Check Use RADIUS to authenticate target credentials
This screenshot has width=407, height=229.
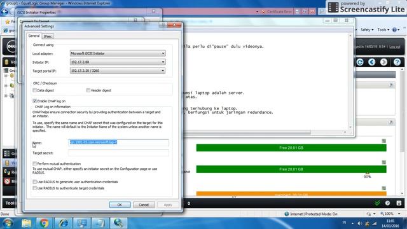[x=34, y=188]
